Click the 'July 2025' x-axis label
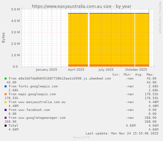Image resolution: width=163 pixels, height=141 pixels. coord(106,70)
